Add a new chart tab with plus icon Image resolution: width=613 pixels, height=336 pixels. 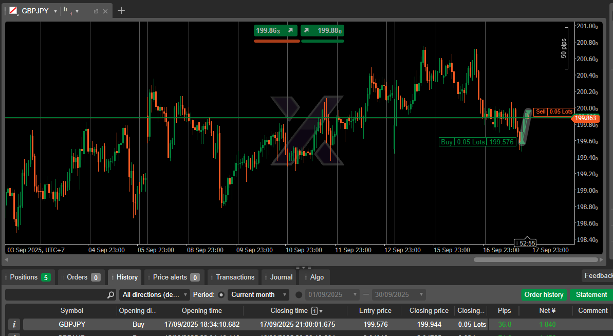click(121, 10)
